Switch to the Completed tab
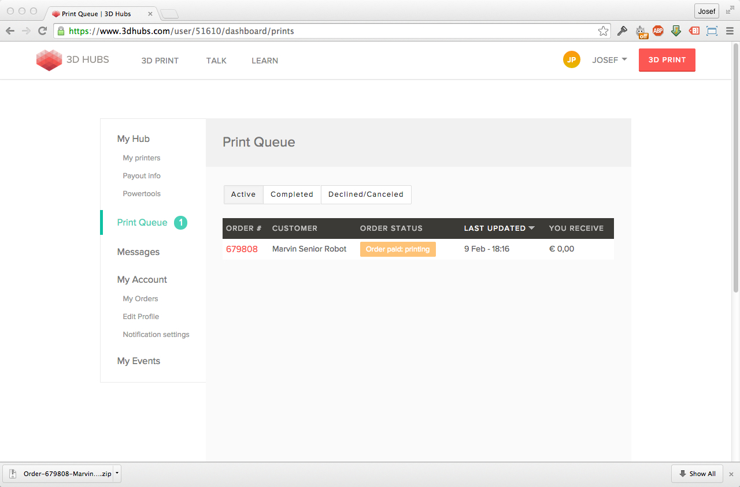 click(292, 194)
